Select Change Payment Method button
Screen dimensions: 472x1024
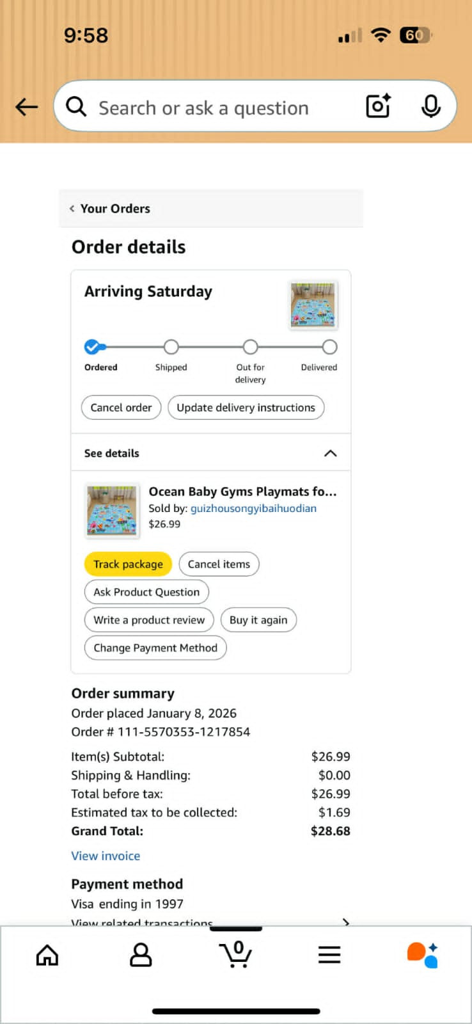pyautogui.click(x=155, y=648)
